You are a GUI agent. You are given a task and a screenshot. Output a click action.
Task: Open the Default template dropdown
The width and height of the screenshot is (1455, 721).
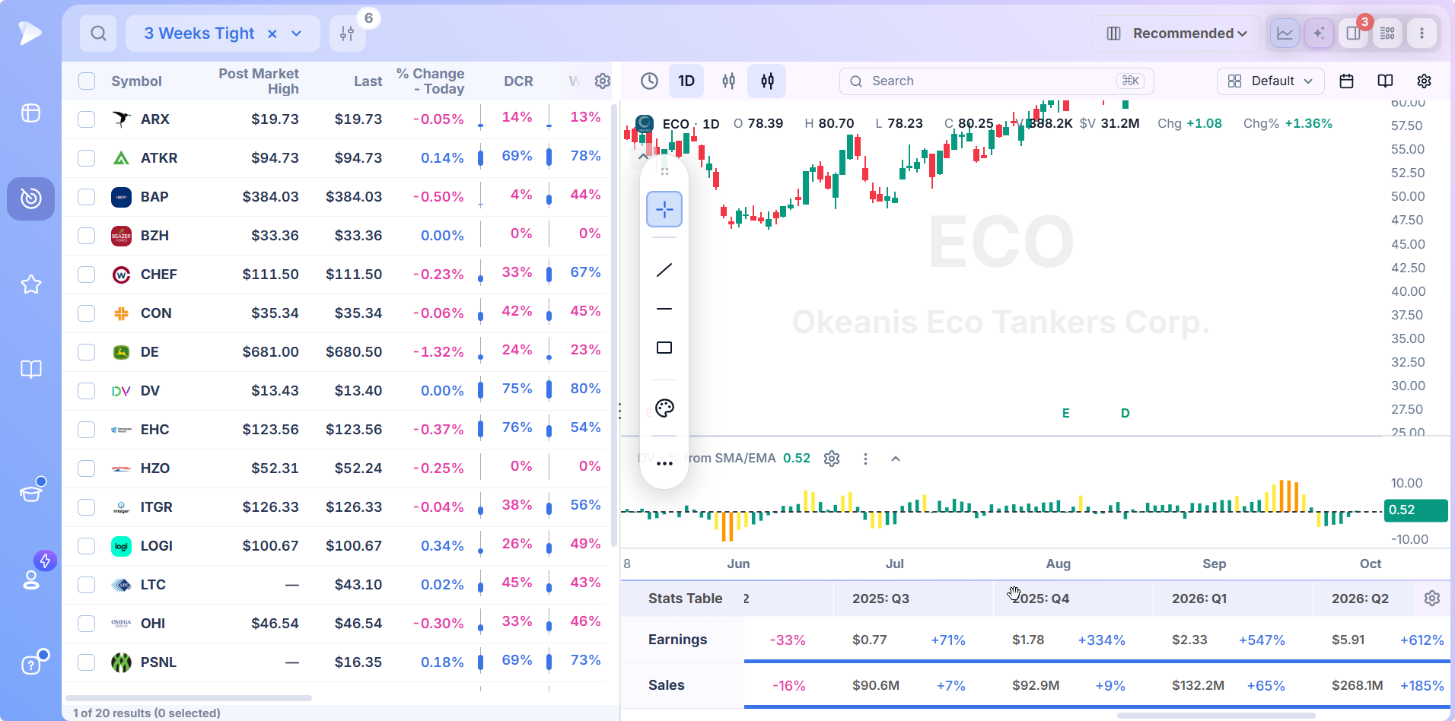(1270, 81)
